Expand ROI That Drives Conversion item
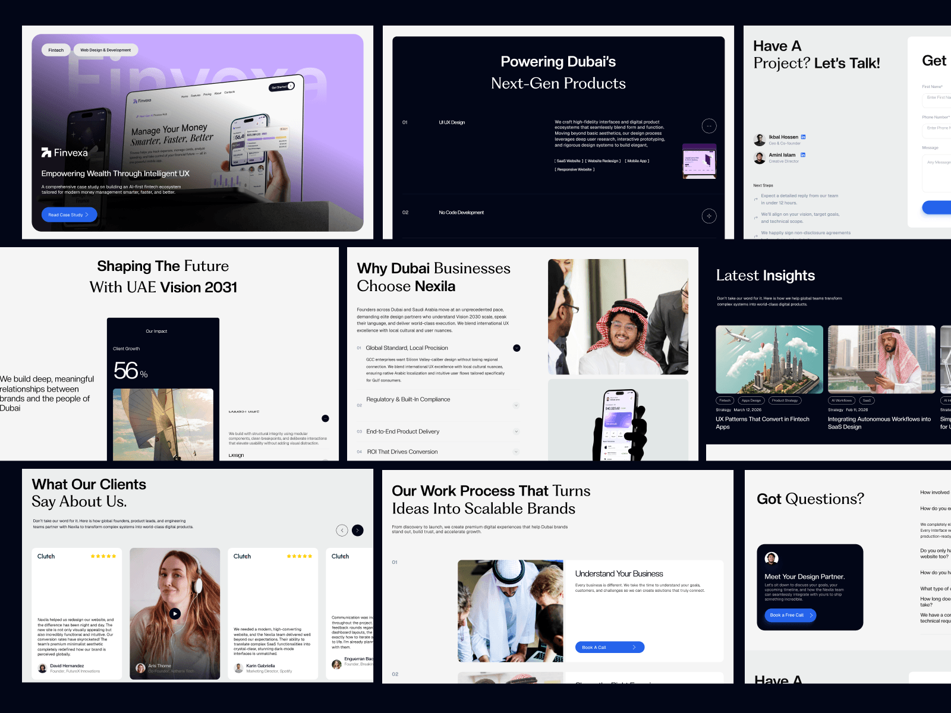This screenshot has width=951, height=713. coord(516,452)
